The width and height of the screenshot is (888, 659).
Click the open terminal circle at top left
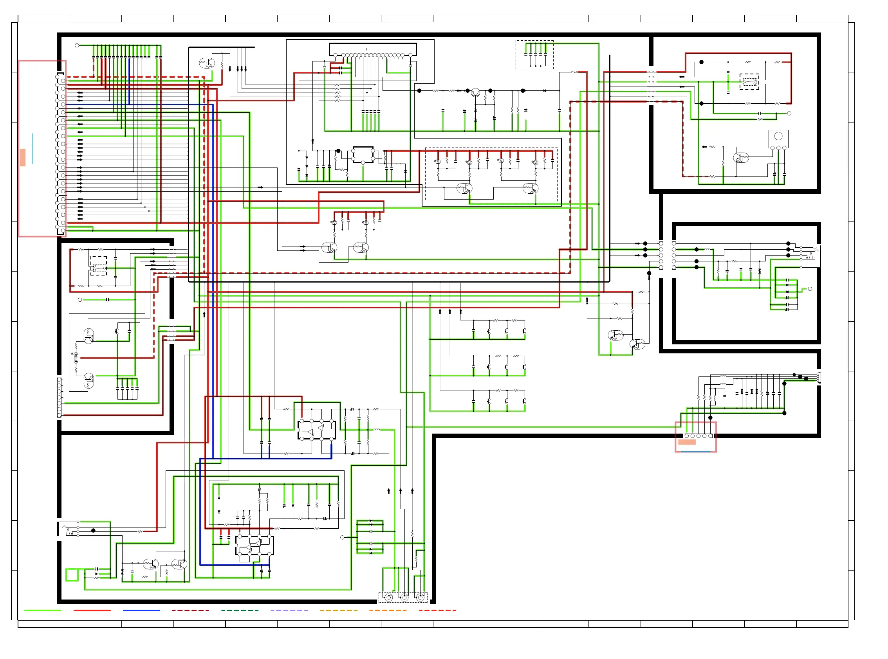click(x=77, y=45)
